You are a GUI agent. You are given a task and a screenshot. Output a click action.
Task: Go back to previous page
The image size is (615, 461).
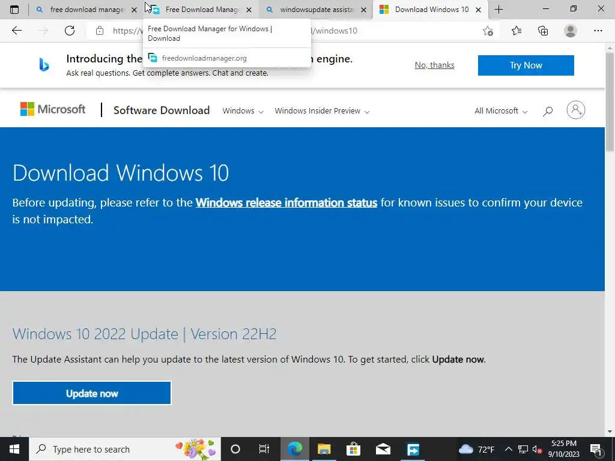coord(16,31)
